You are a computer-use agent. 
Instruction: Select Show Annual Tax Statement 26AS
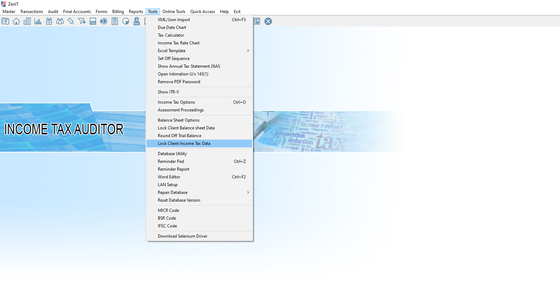(x=199, y=66)
